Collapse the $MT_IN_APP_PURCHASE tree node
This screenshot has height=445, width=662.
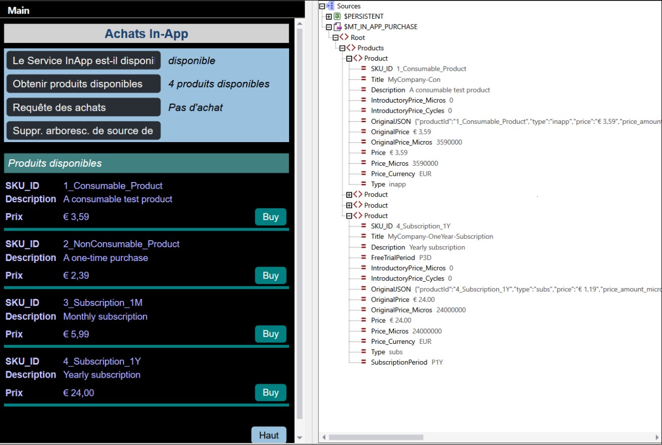[x=329, y=27]
